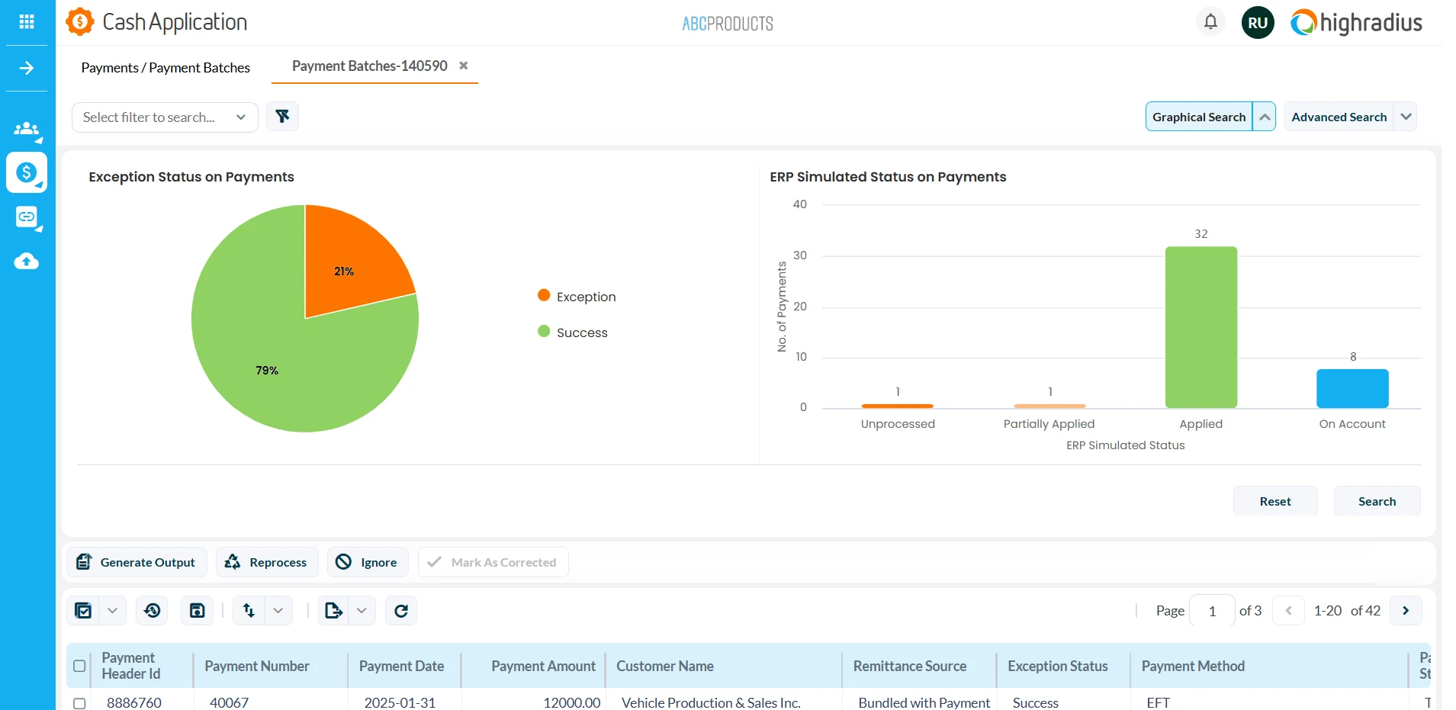Click the clear filter funnel icon

(282, 117)
